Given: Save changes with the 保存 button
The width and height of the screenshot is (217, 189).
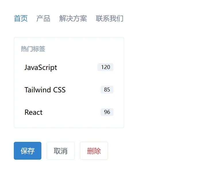Looking at the screenshot, I should [x=28, y=151].
